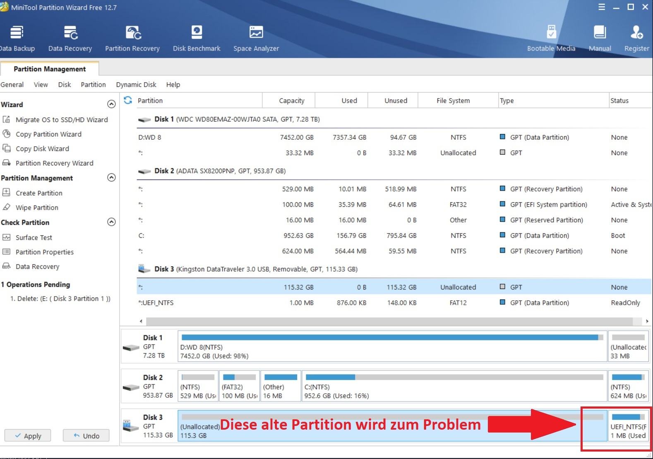Select the 33.32 MB Unallocated row on Disk 1
This screenshot has height=459, width=653.
(394, 153)
